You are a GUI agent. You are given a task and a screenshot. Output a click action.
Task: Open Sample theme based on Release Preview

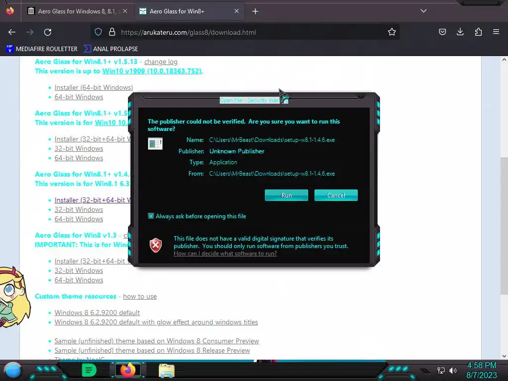152,350
